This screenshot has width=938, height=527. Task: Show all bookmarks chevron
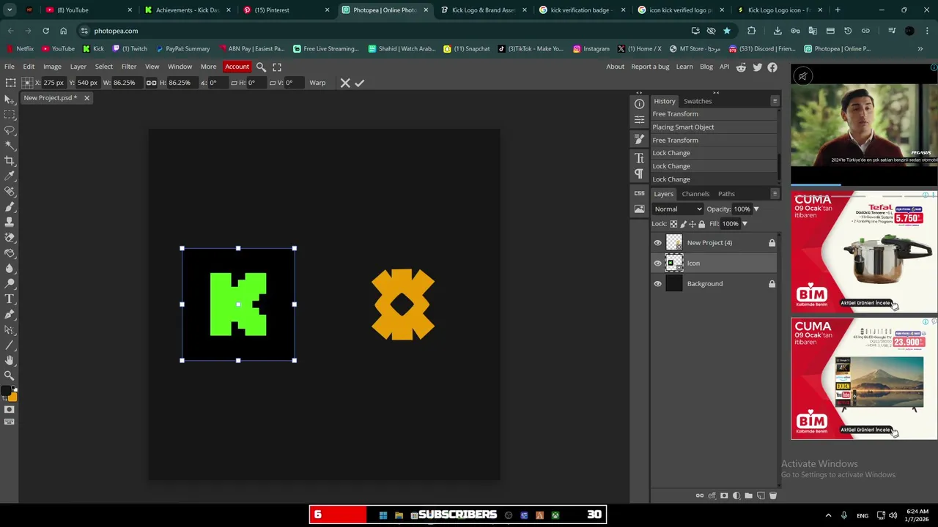920,49
